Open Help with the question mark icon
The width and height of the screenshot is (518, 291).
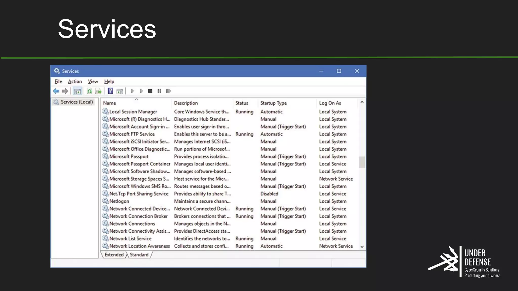(111, 91)
